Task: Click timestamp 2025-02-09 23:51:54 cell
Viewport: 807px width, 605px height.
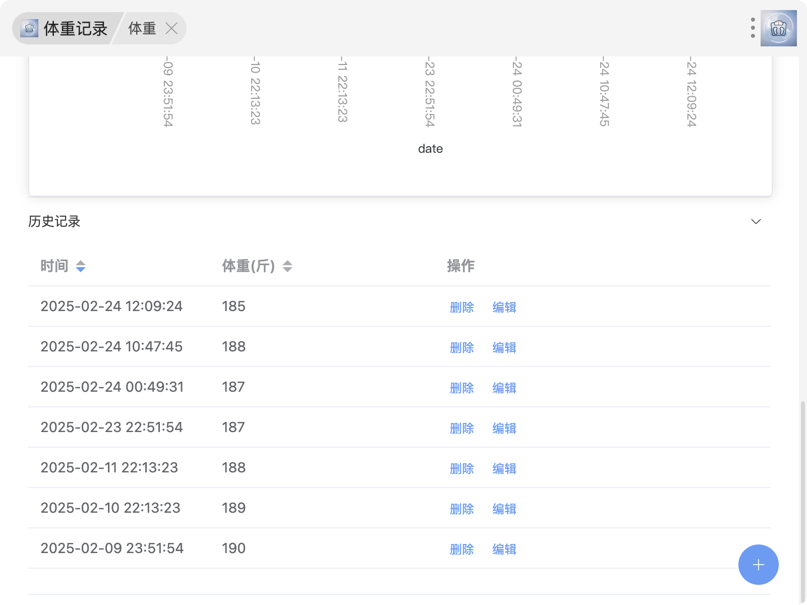Action: pyautogui.click(x=112, y=548)
